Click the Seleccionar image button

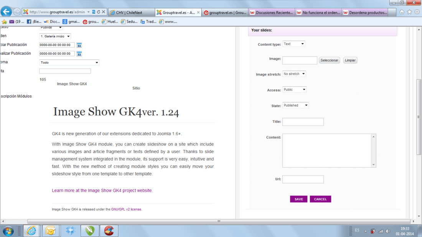(x=329, y=60)
